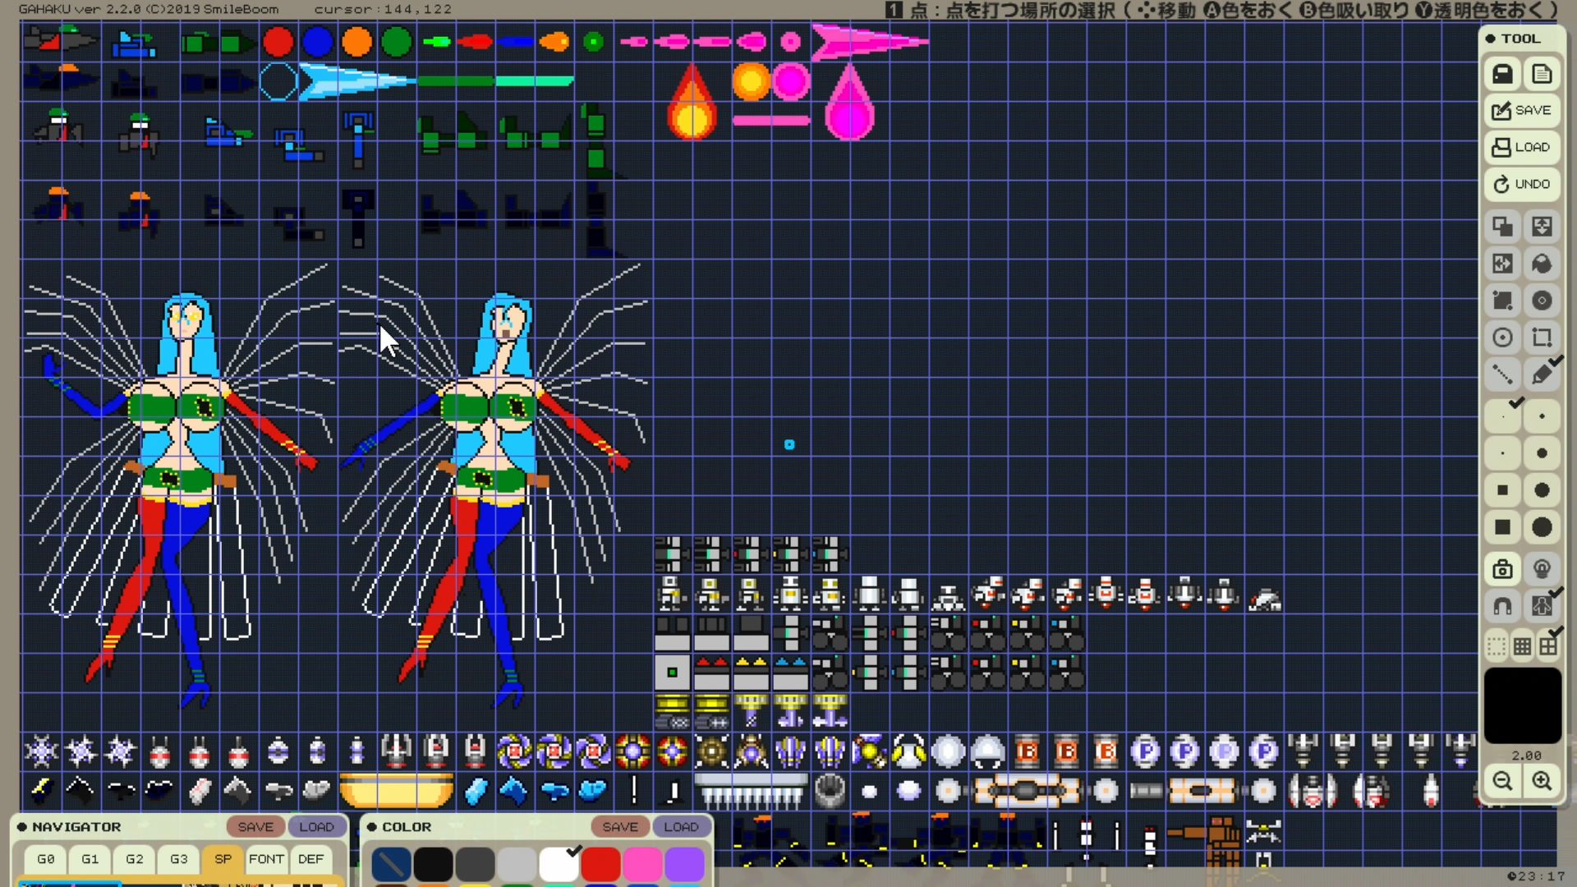Click the red circle sprite on canvas

pyautogui.click(x=278, y=41)
